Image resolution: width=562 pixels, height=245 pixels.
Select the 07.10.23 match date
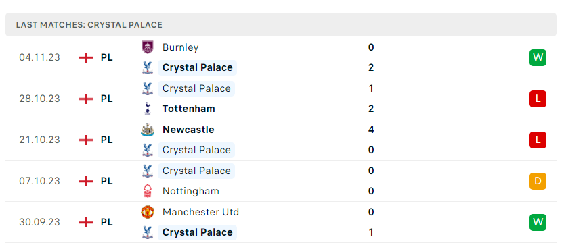tap(39, 181)
